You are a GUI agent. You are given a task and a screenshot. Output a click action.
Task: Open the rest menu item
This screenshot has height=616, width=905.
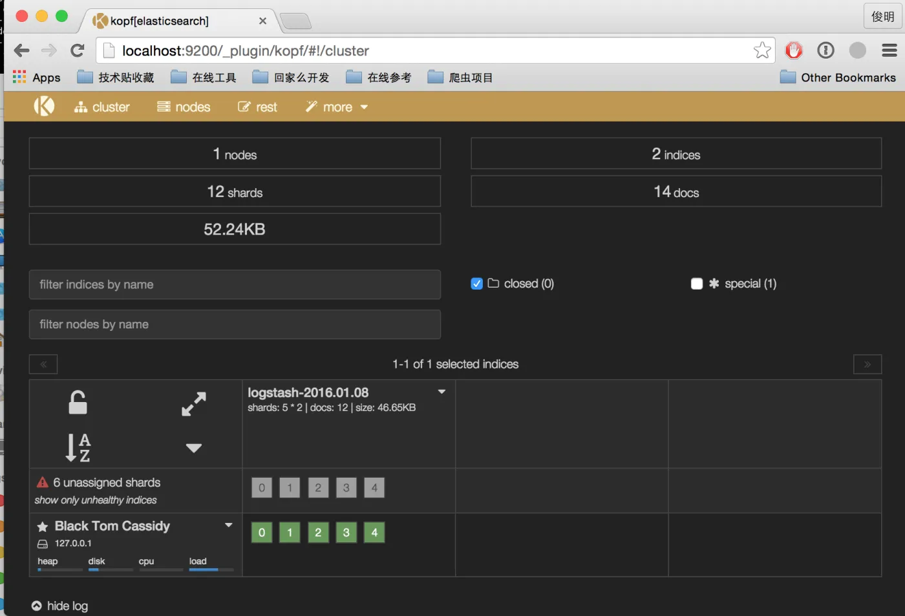[x=257, y=107]
